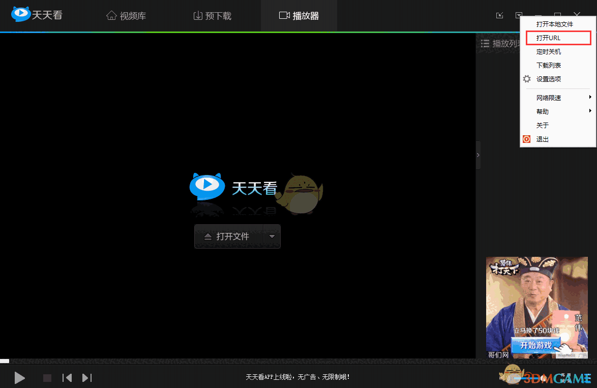Switch to the 预下载 tab
This screenshot has height=388, width=597.
tap(212, 15)
